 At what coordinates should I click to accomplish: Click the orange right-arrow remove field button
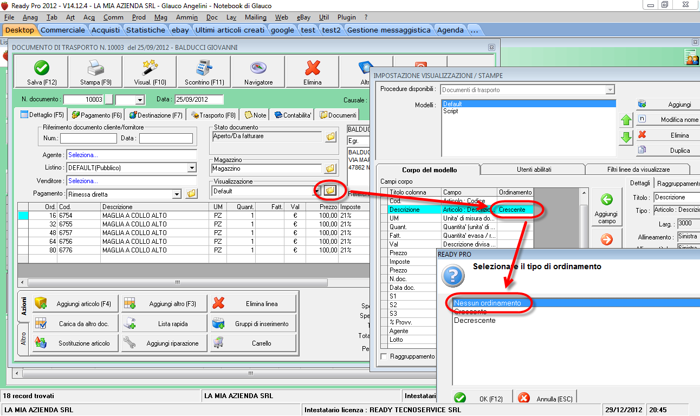click(607, 239)
